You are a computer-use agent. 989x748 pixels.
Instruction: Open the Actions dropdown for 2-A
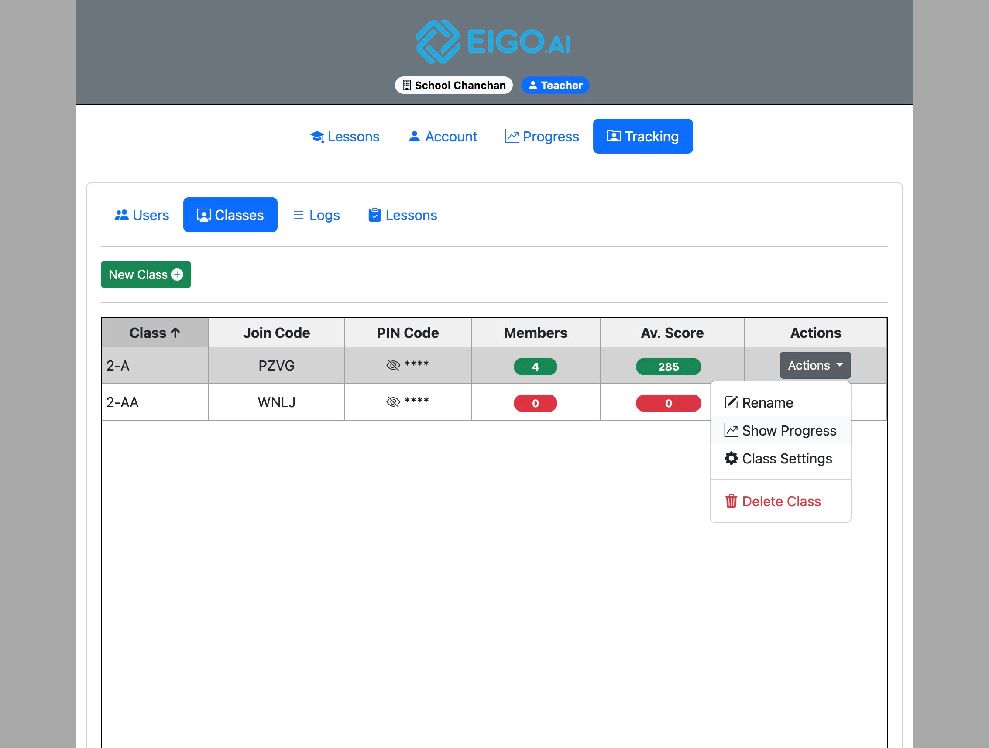[x=815, y=365]
